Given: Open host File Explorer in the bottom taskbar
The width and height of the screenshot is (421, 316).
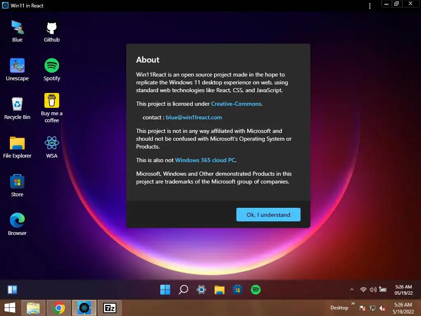Looking at the screenshot, I should 33,308.
